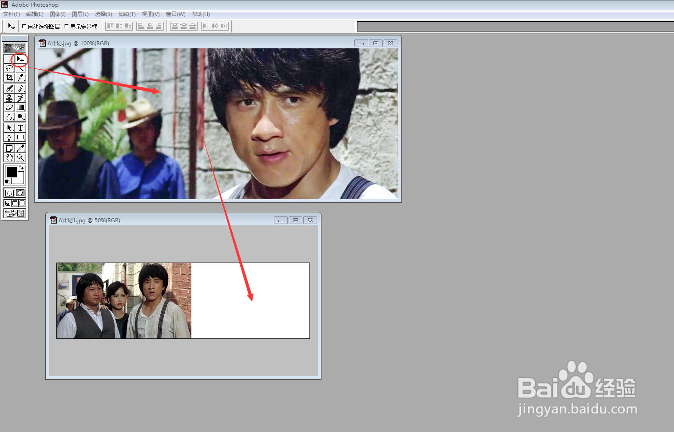The image size is (674, 432).
Task: Click Align left edges button
Action: (x=141, y=26)
